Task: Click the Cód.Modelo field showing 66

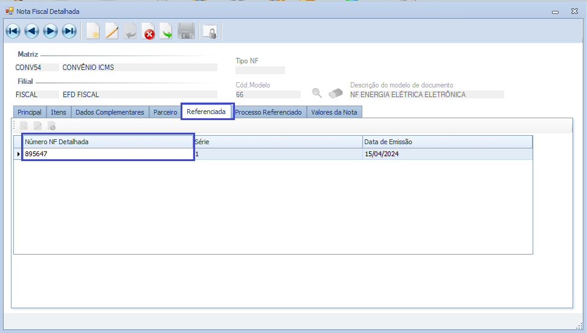Action: pyautogui.click(x=268, y=95)
